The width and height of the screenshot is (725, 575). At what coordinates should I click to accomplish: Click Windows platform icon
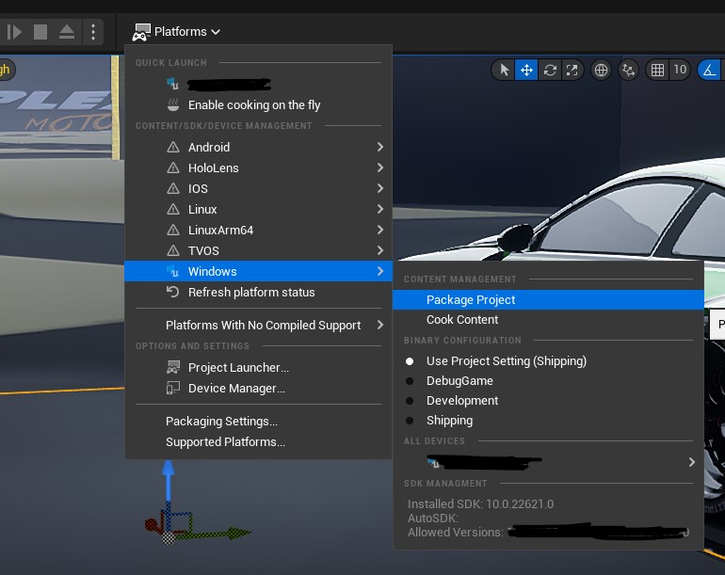pyautogui.click(x=173, y=271)
